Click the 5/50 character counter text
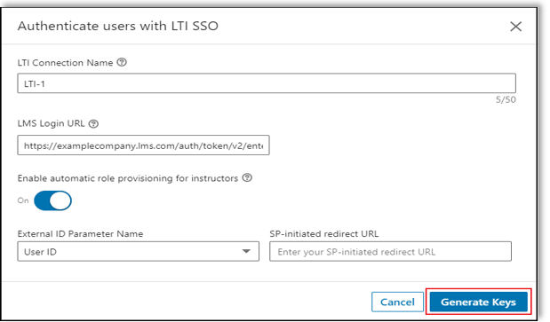 (506, 99)
